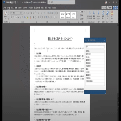Select the Format Painter brush icon

coord(8,19)
